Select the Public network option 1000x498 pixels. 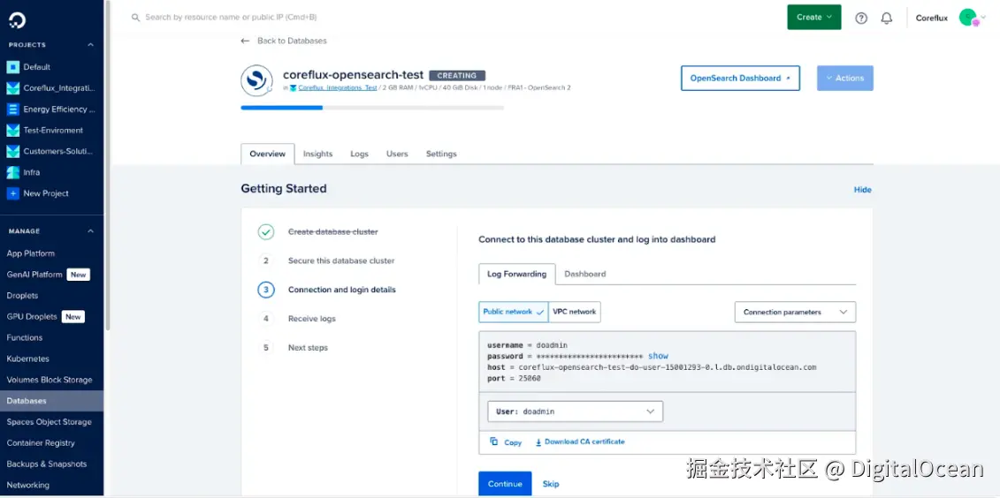click(x=514, y=312)
